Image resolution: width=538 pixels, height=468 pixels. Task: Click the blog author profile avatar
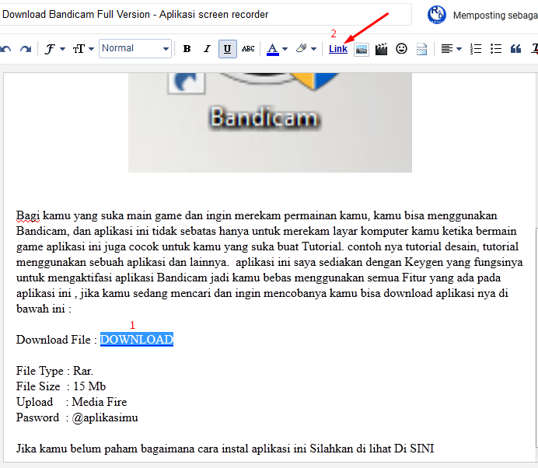pyautogui.click(x=436, y=15)
